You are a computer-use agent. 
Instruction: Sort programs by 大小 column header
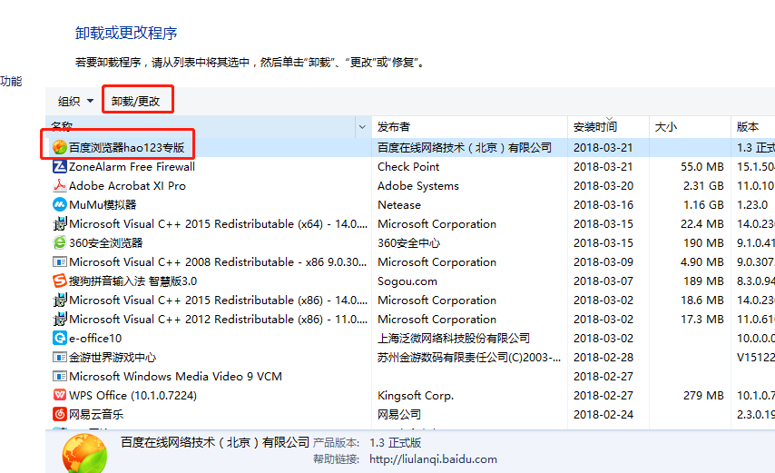(x=666, y=126)
